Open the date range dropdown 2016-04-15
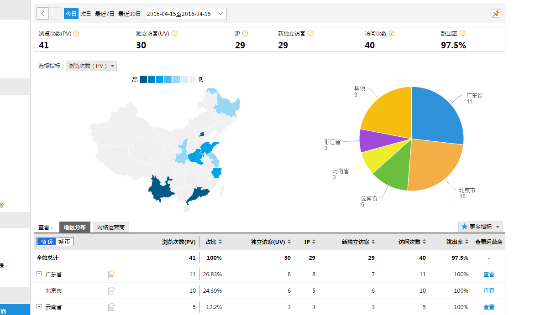Viewport: 556px width, 315px height. point(185,14)
